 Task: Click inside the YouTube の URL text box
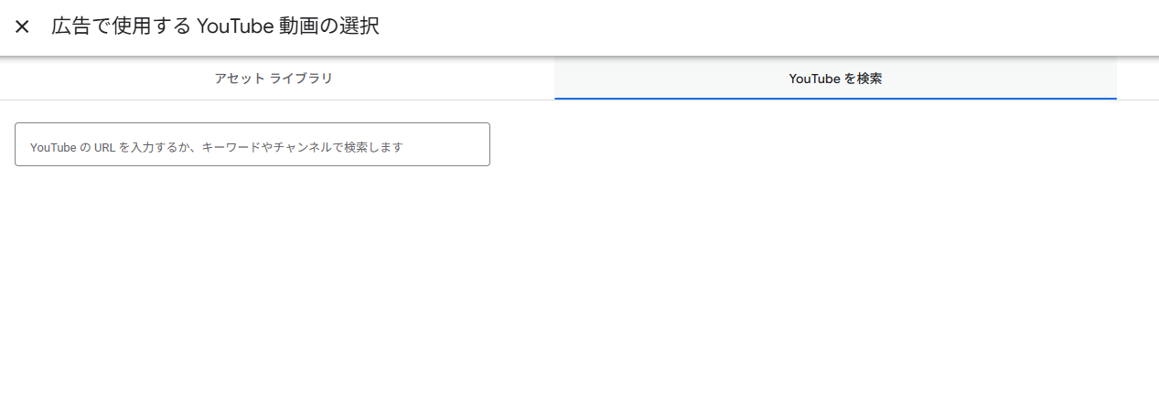point(252,145)
